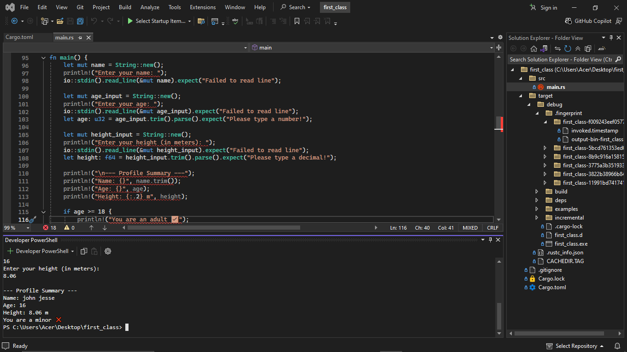Switch between solutions and folder views
The width and height of the screenshot is (627, 352).
(x=544, y=49)
